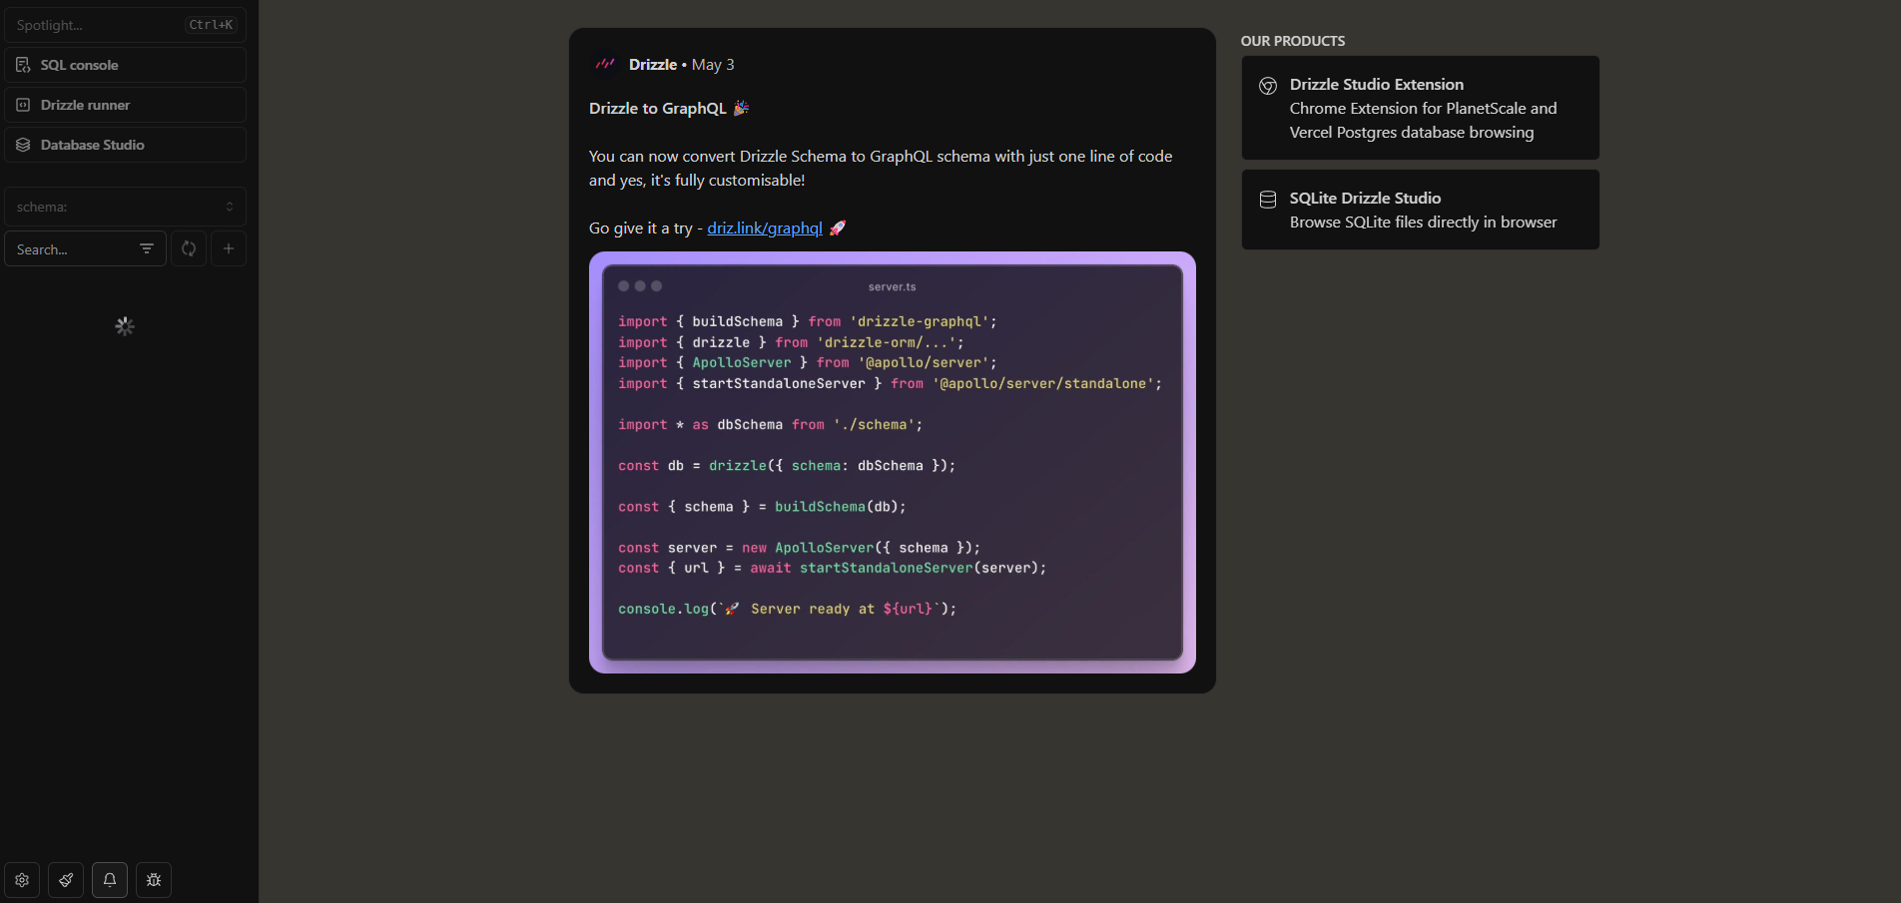Go to Database Studio

125,145
